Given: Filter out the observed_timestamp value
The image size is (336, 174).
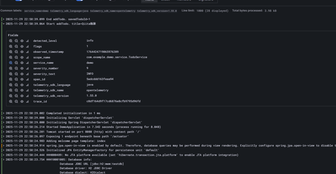Looking at the screenshot, I should 16,52.
